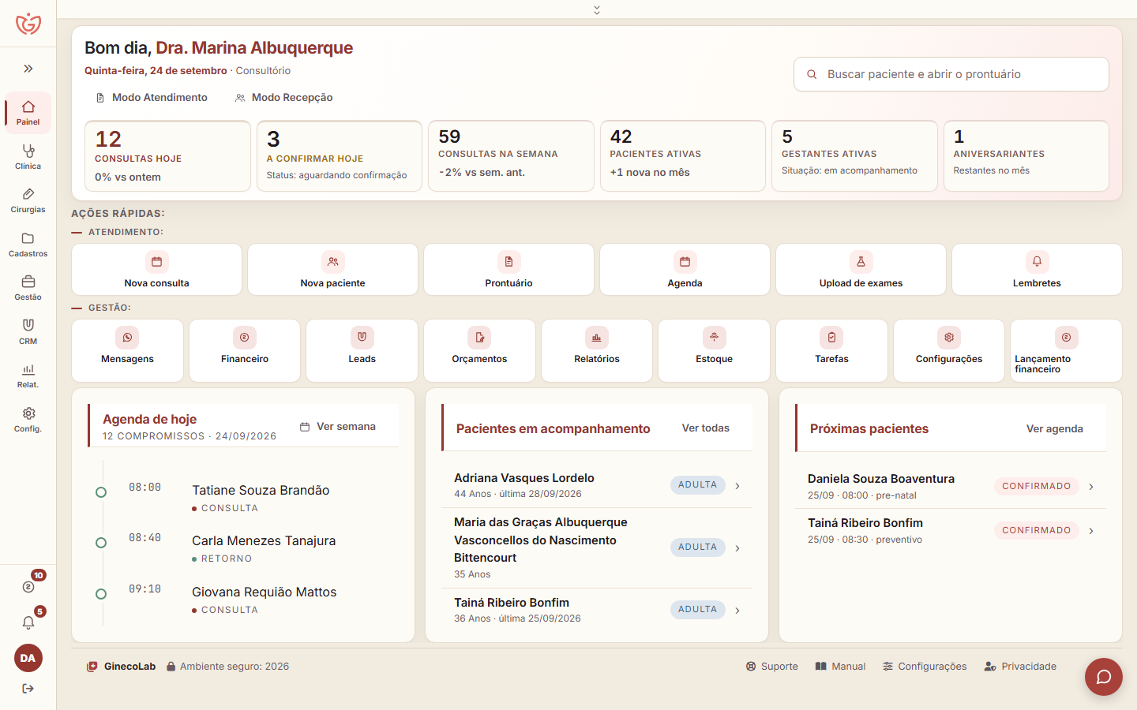
Task: Switch to Modo Recepção
Action: (283, 98)
